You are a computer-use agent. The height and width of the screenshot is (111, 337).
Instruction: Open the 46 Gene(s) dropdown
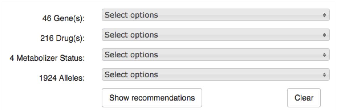point(216,15)
